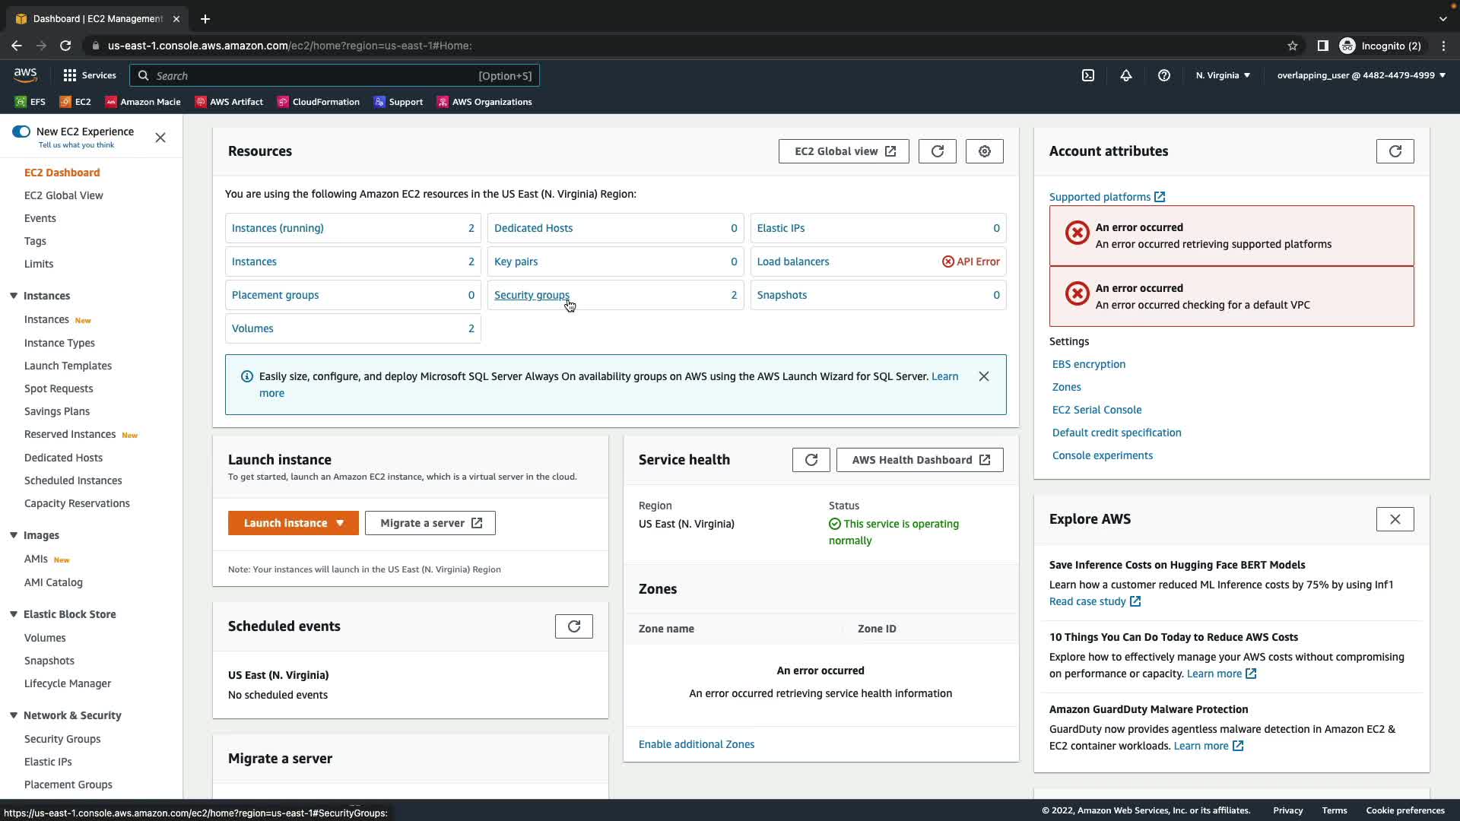Open the notifications bell

(1125, 75)
